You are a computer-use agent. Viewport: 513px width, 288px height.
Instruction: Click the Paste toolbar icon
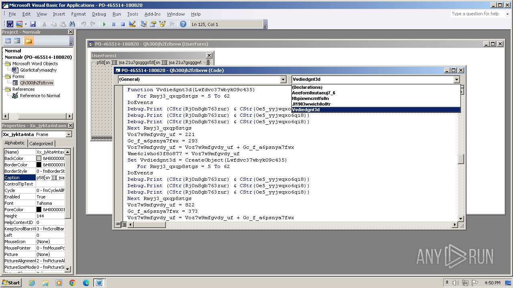pos(63,24)
